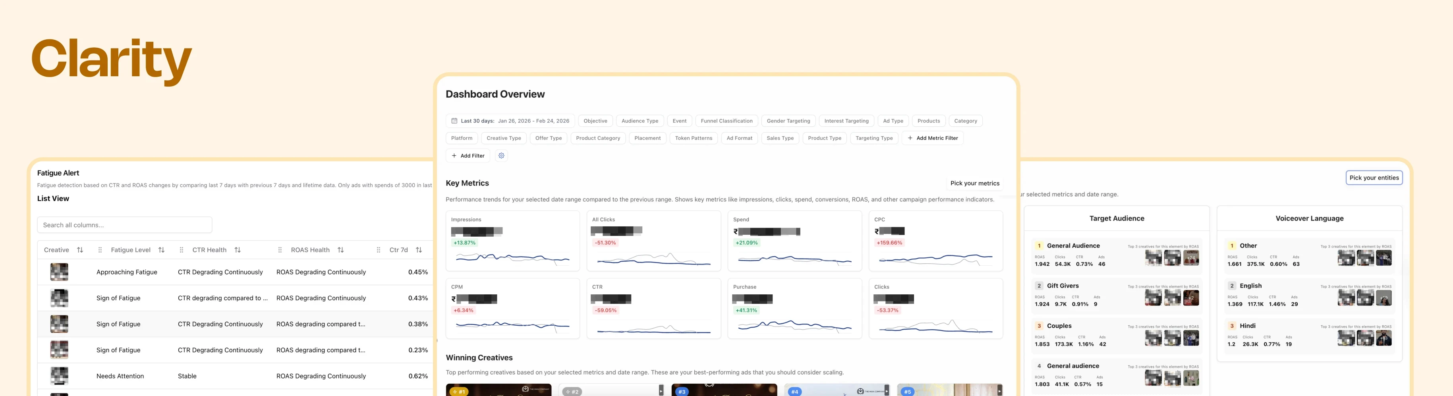
Task: Sort the Fatigue Level column
Action: click(161, 250)
